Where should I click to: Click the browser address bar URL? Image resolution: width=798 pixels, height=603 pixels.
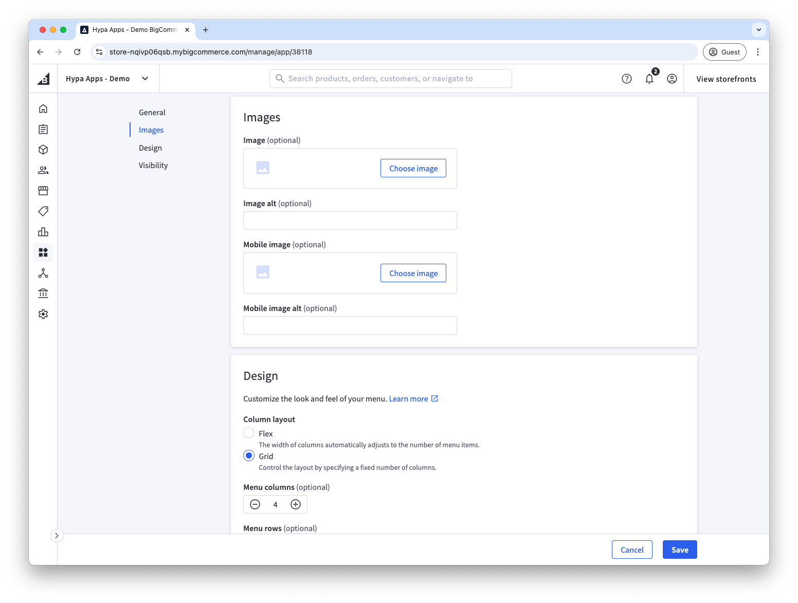pos(211,52)
